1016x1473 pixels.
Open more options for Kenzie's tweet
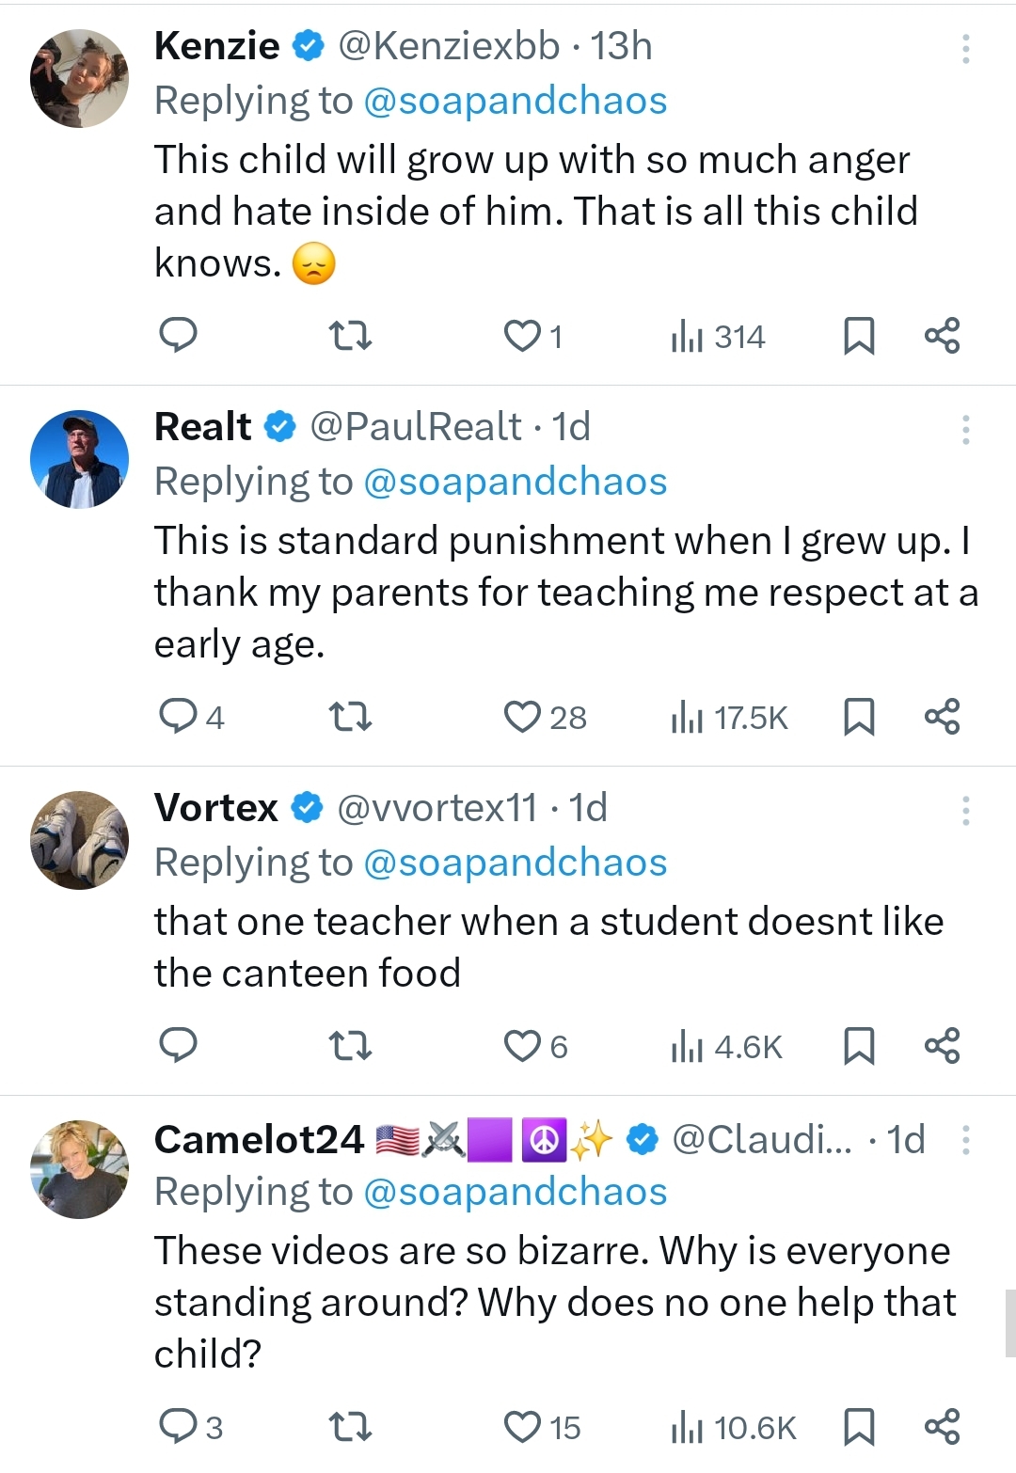coord(965,49)
